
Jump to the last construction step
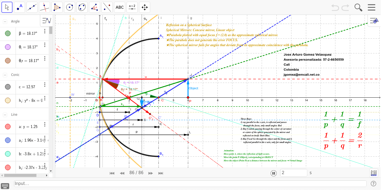(161, 173)
